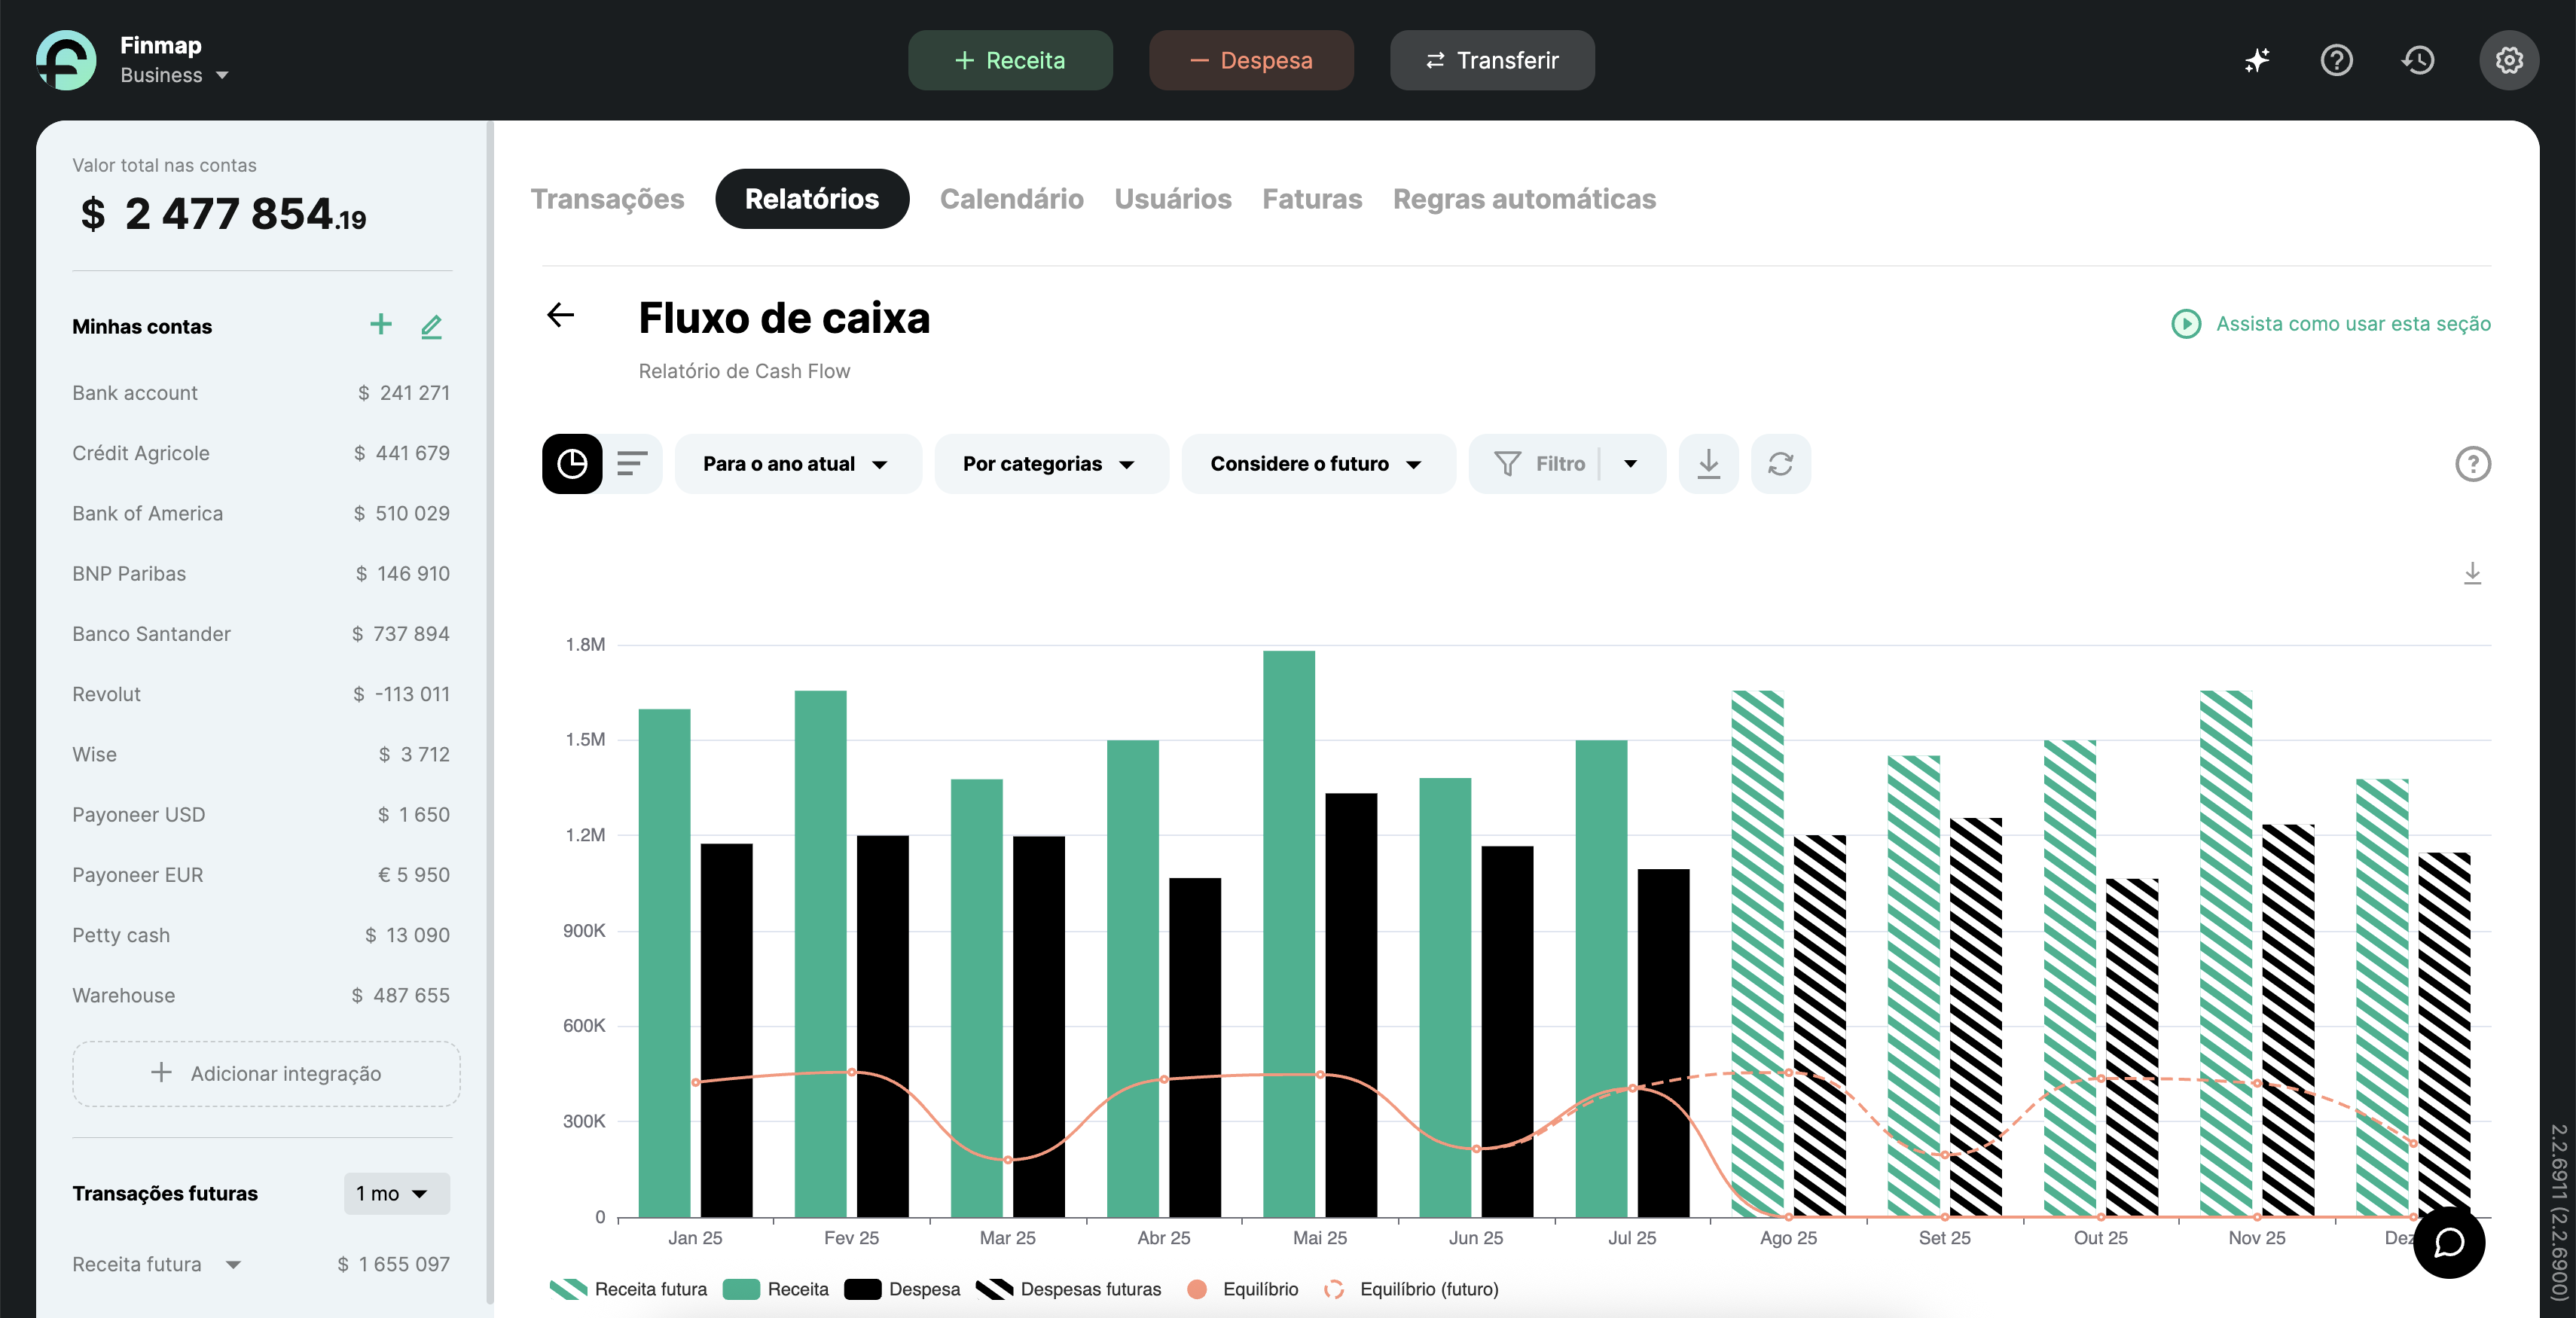Toggle Despesa legend series

coord(902,1289)
